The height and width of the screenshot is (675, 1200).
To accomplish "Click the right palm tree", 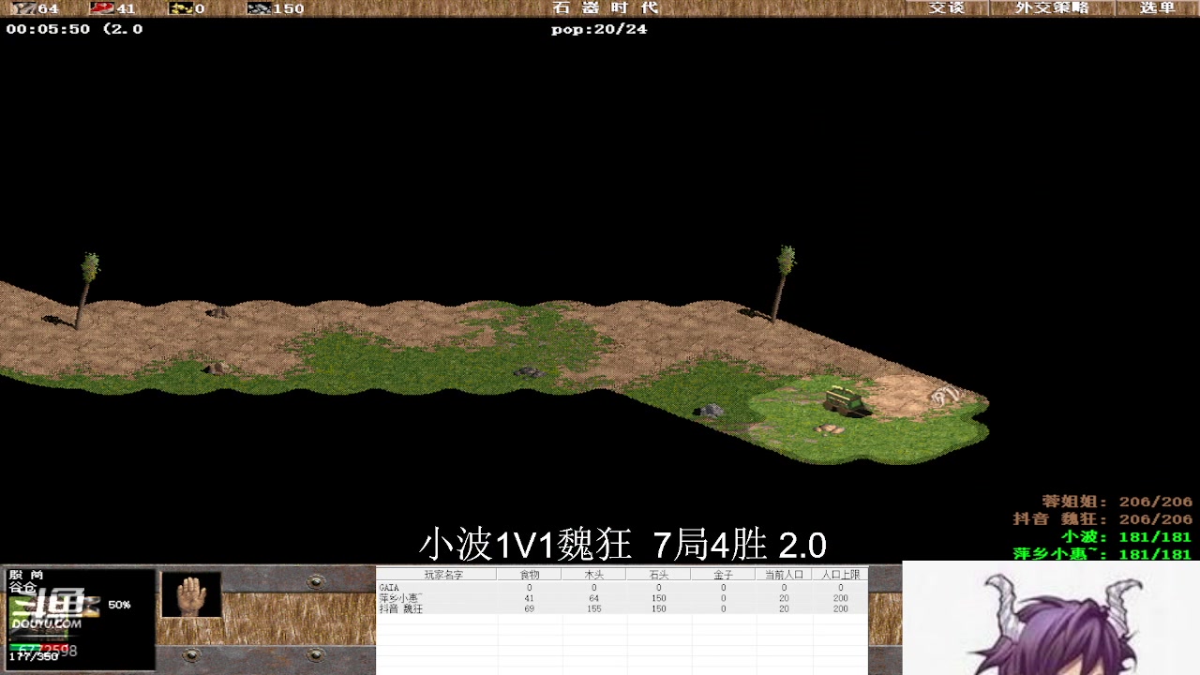I will tap(782, 284).
